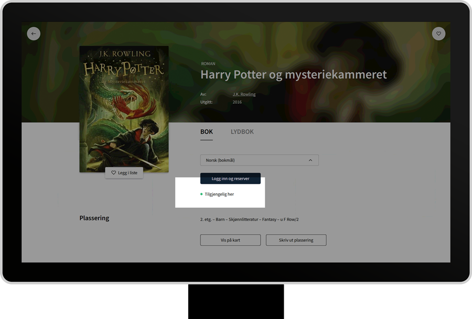Click the Harry Potter book cover image

pyautogui.click(x=124, y=109)
